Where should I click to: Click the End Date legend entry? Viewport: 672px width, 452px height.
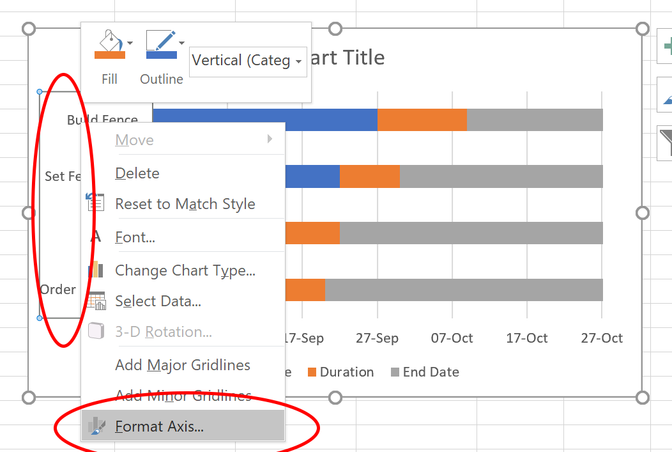[425, 372]
